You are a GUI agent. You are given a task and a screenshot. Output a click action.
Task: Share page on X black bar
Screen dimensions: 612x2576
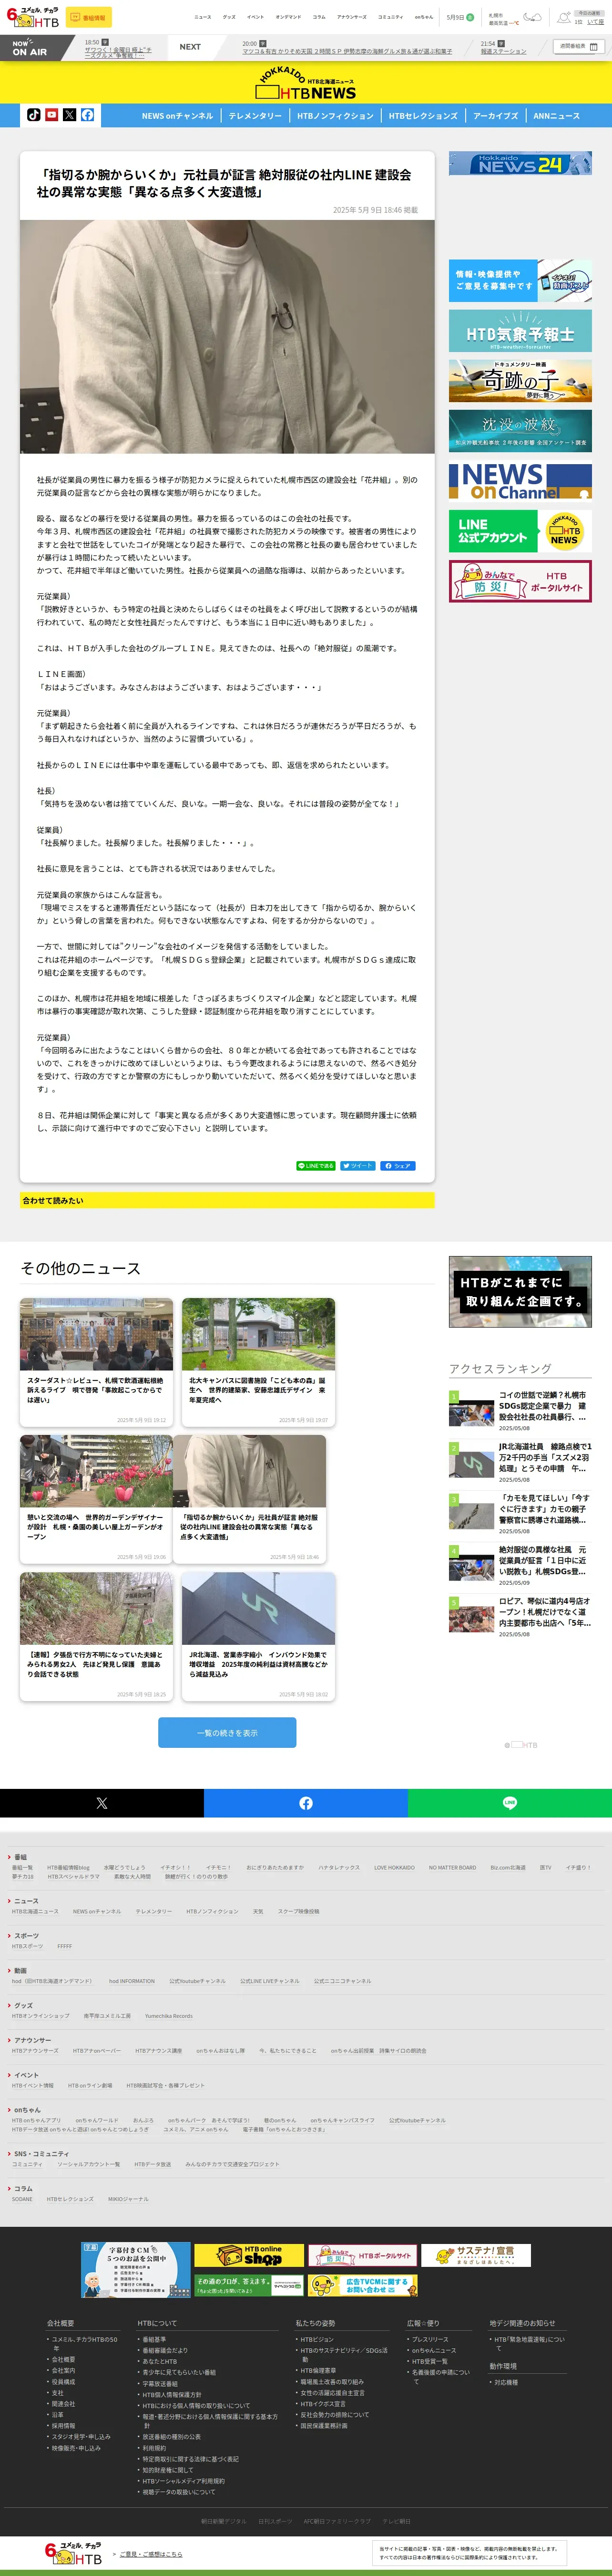[x=102, y=1803]
